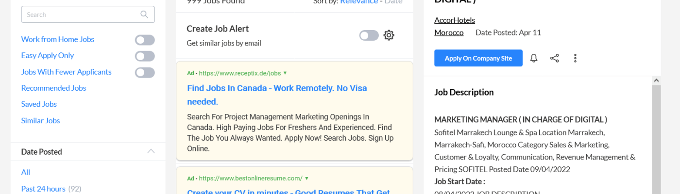The height and width of the screenshot is (194, 680).
Task: Turn on Jobs With Fewer Applicants
Action: (145, 73)
